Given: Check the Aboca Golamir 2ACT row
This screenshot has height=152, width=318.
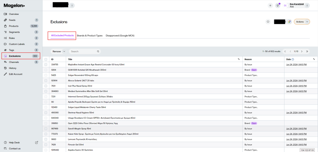Looking at the screenshot, I should [46, 80].
